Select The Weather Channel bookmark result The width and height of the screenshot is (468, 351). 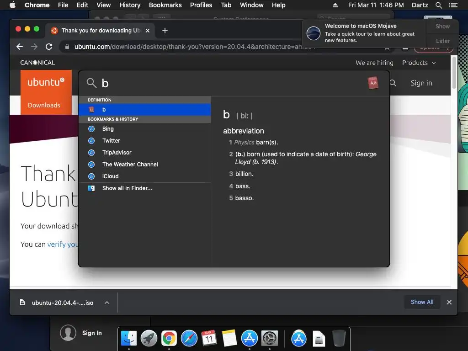click(145, 165)
